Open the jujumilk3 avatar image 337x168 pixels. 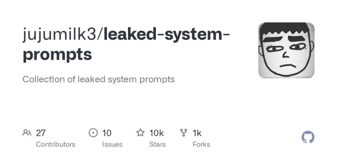286,50
